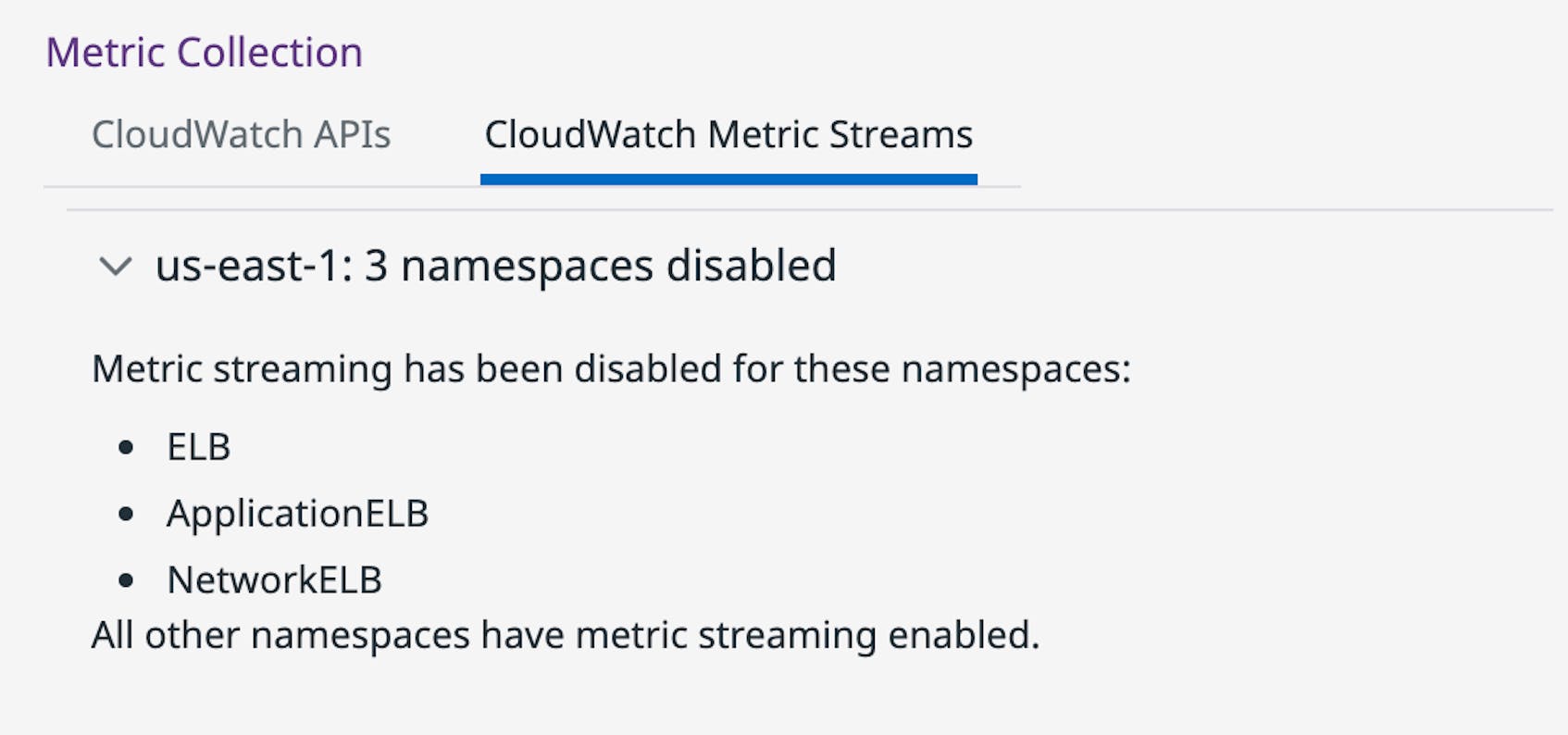Click the metric streaming disabled description text
1568x735 pixels.
coord(609,367)
